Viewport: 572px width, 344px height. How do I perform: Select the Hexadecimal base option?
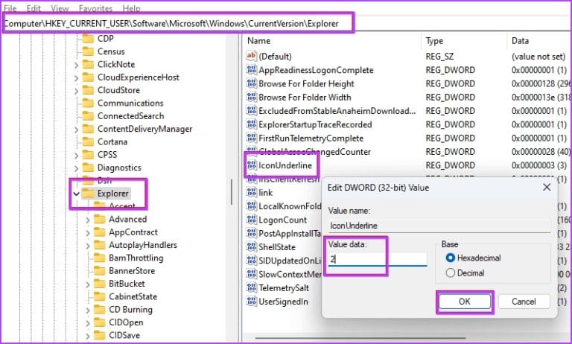(473, 258)
